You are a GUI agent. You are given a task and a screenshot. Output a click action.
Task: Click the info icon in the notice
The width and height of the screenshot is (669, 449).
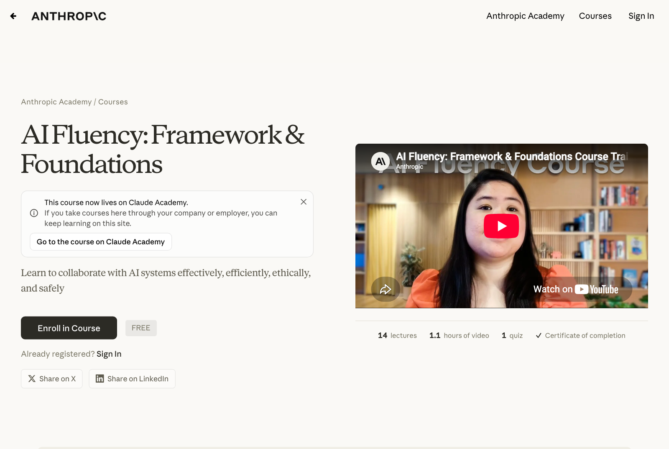[34, 213]
